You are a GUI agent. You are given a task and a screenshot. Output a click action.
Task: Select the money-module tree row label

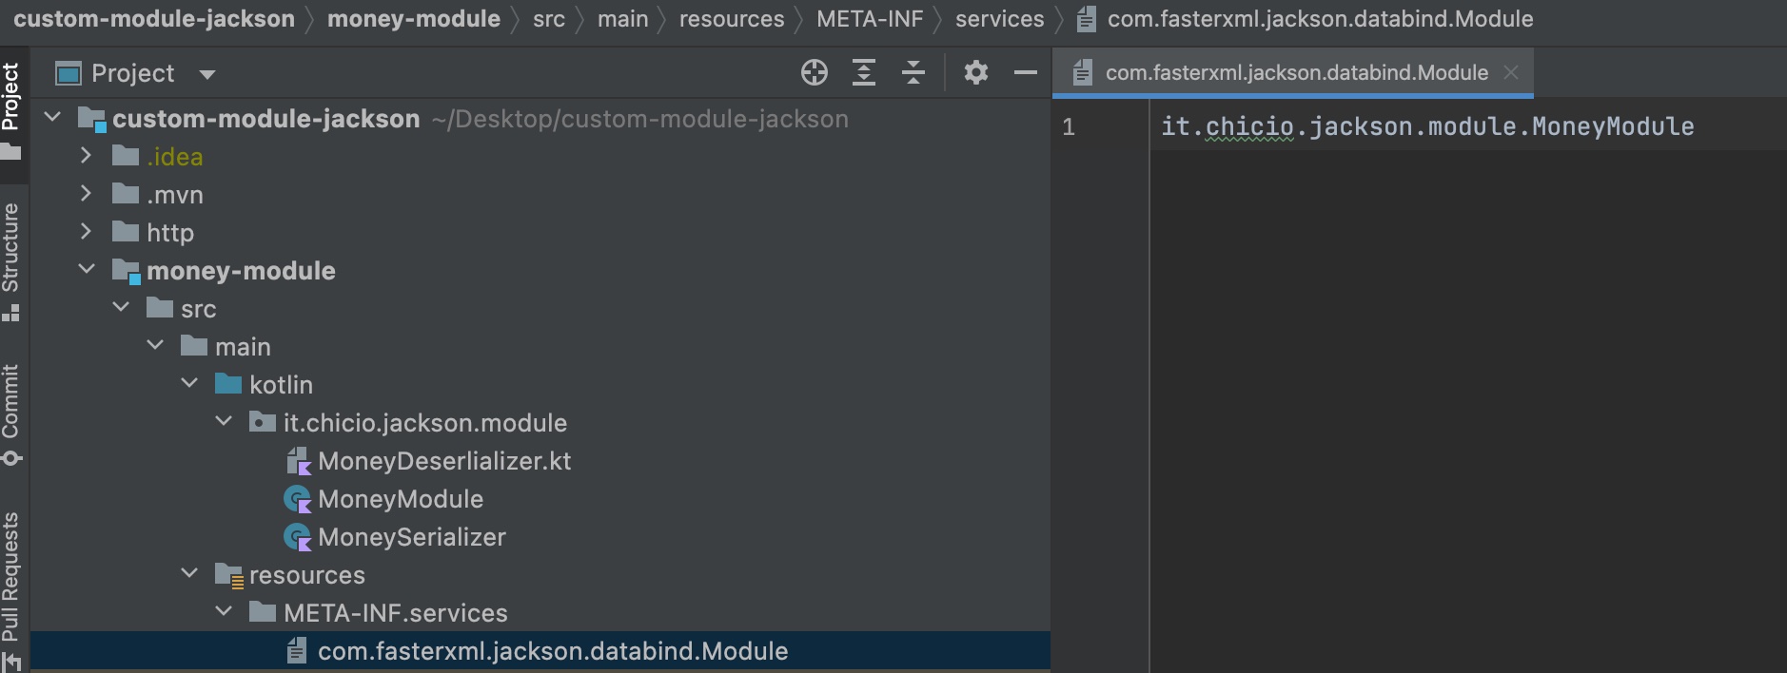(x=241, y=271)
